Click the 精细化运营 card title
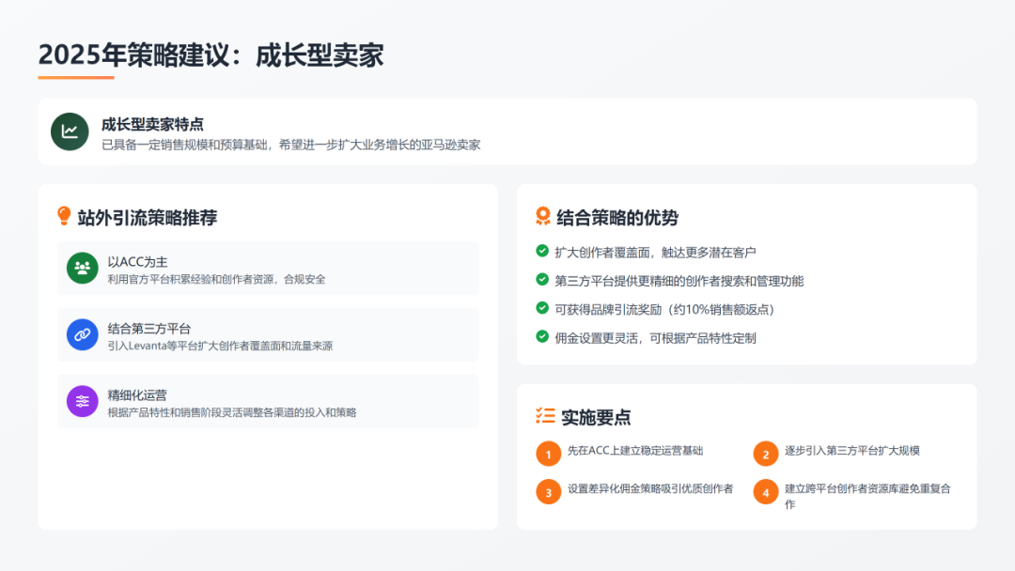This screenshot has width=1015, height=571. point(137,395)
